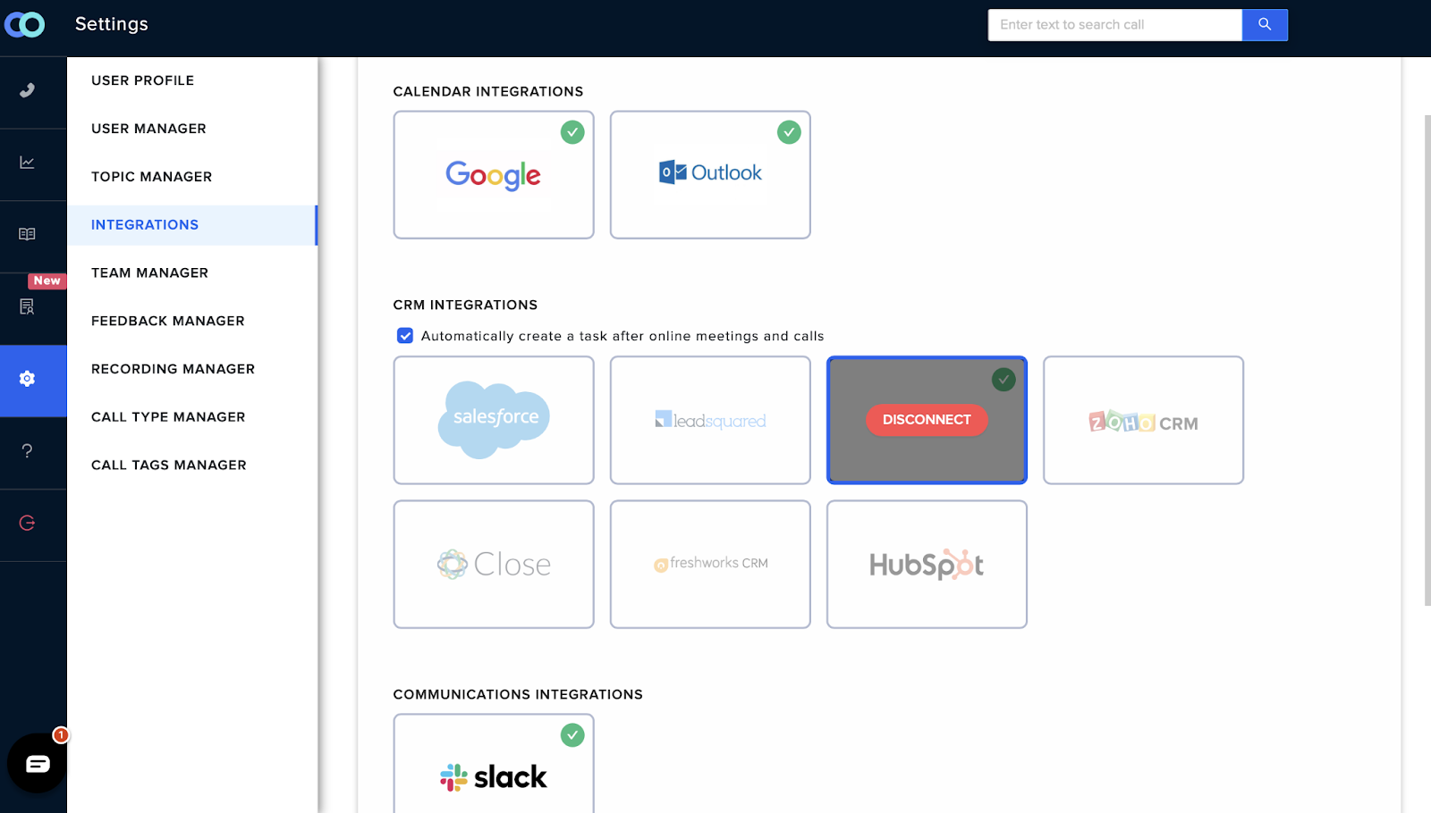Open the analytics chart icon in sidebar
The image size is (1431, 813).
tap(28, 163)
